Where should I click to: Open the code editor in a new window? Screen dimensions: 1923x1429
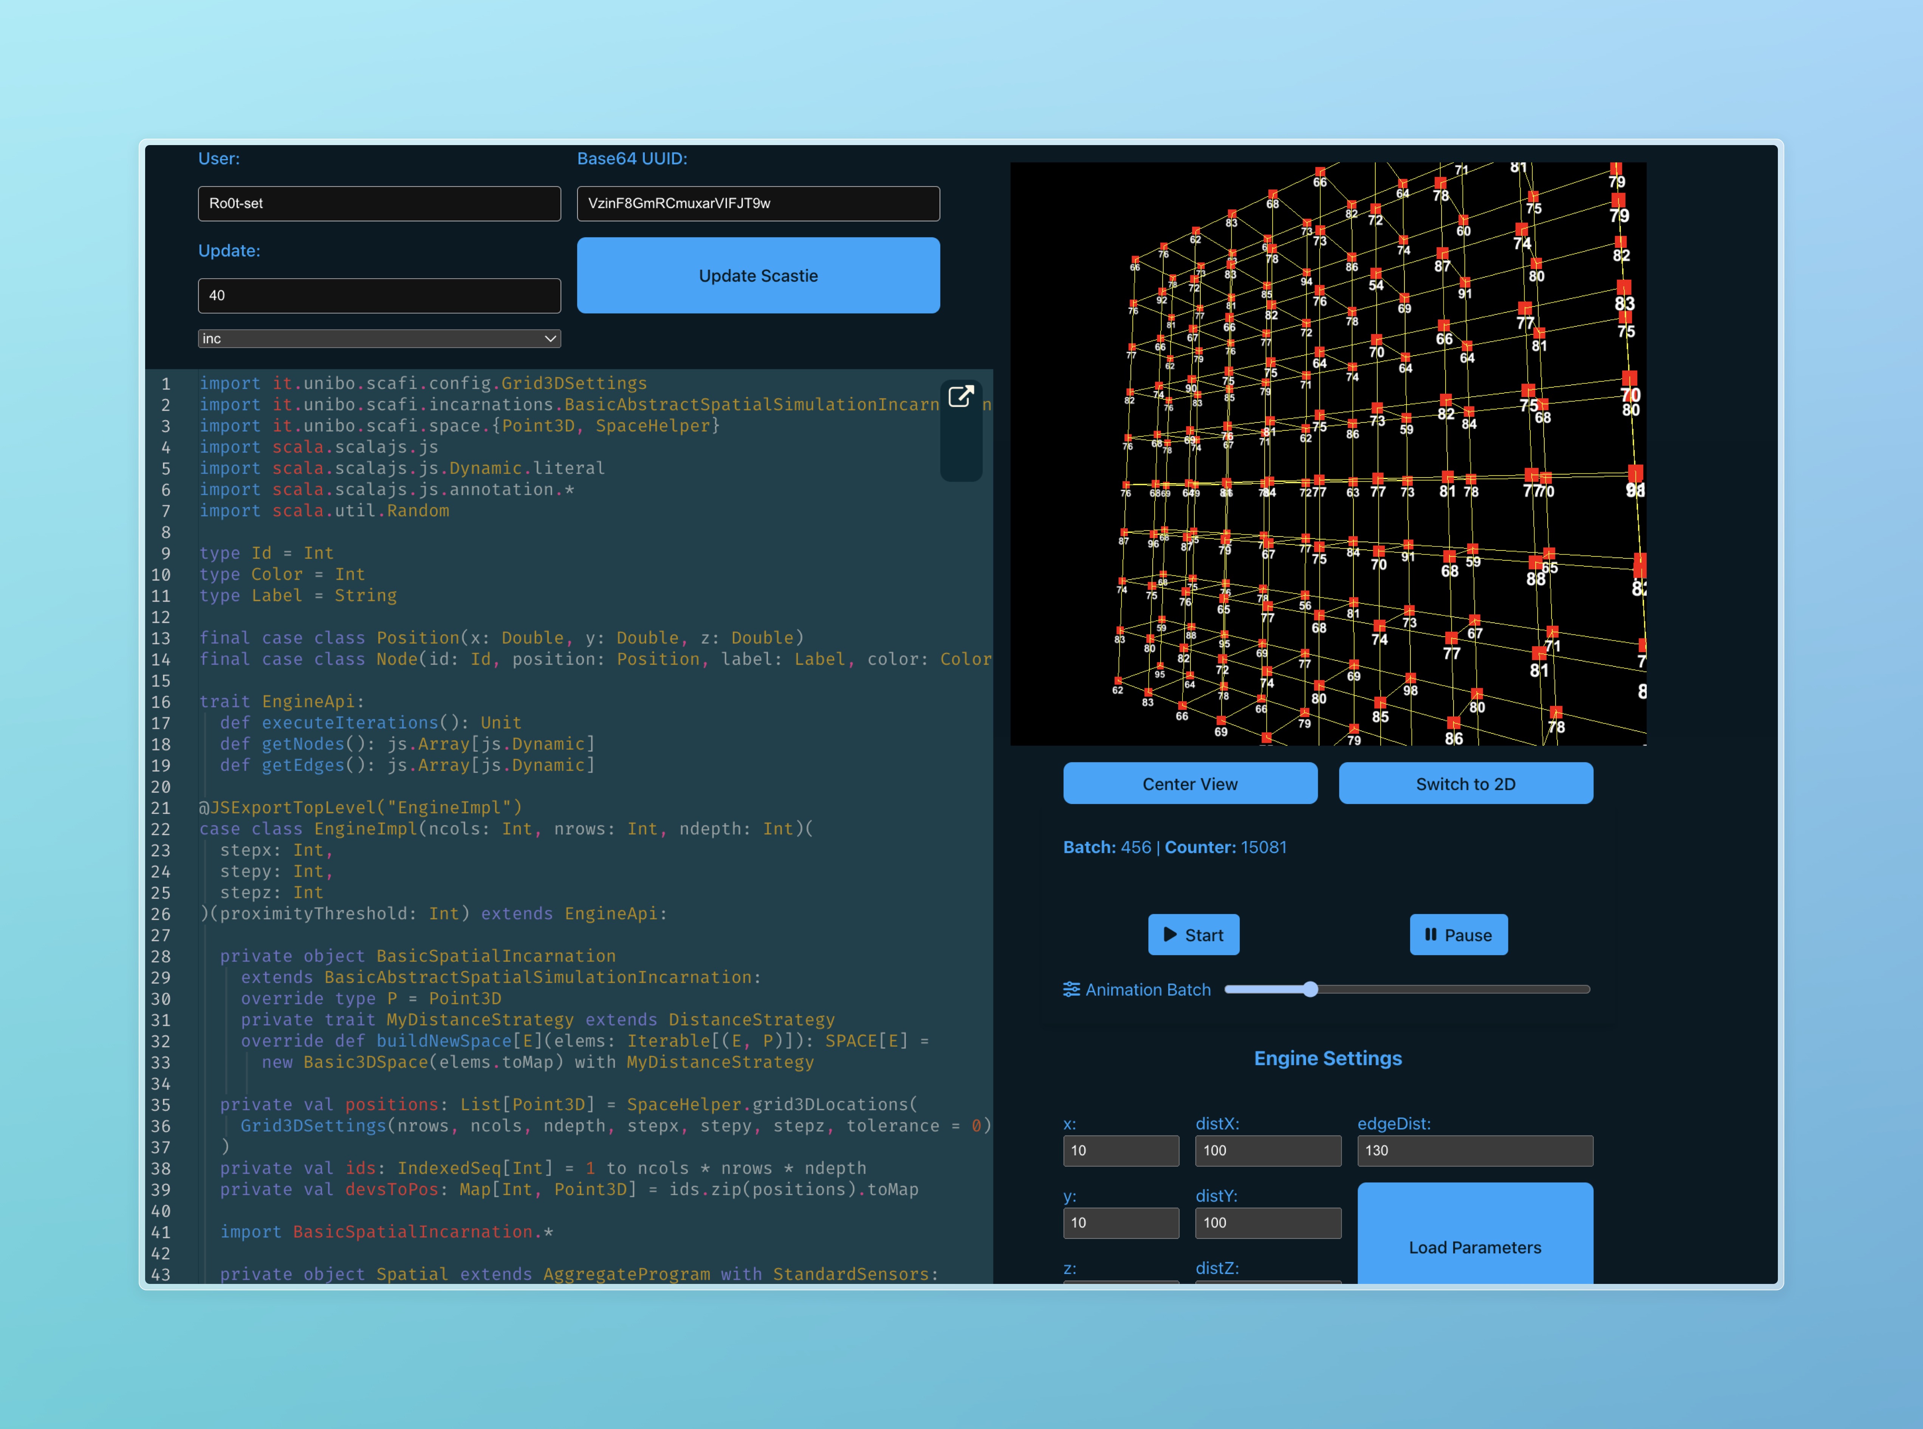click(961, 397)
